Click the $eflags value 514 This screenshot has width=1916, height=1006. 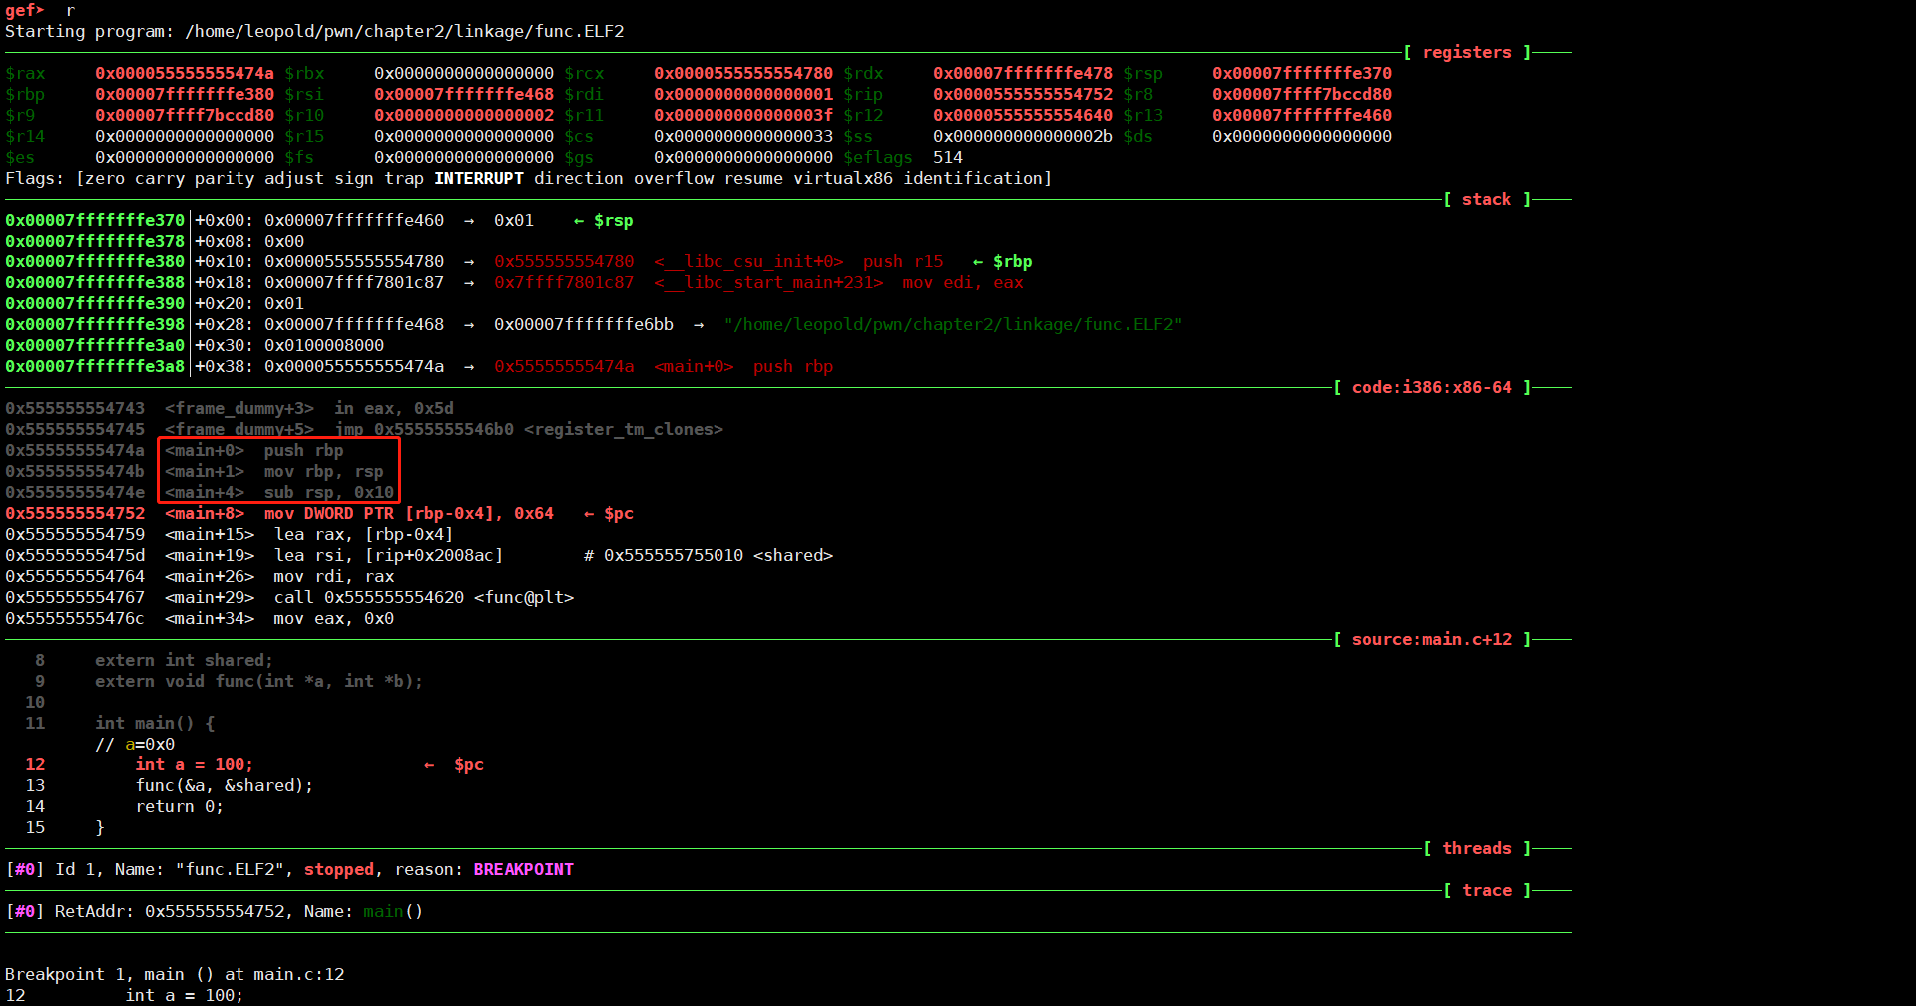tap(948, 157)
